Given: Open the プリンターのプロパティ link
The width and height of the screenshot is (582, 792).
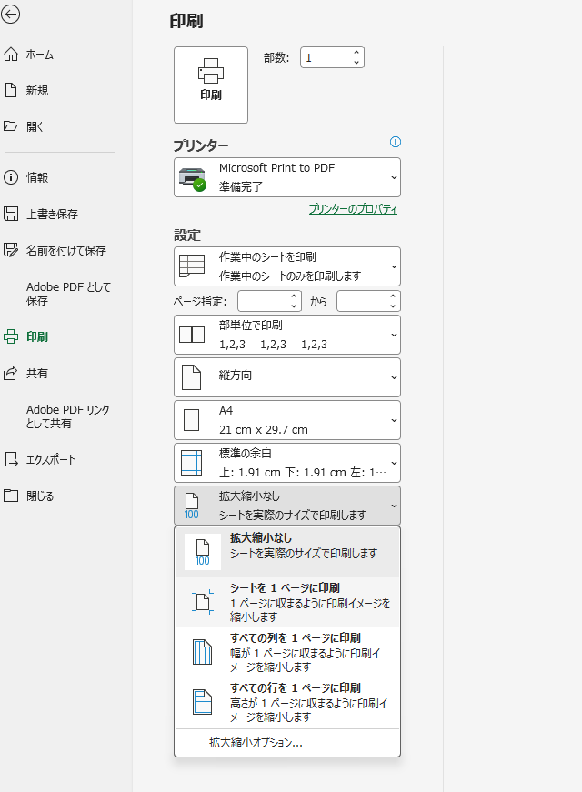Looking at the screenshot, I should pyautogui.click(x=353, y=208).
